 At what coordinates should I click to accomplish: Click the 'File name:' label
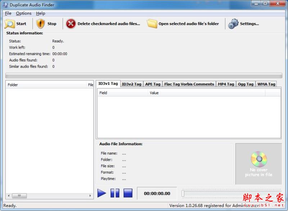[109, 153]
